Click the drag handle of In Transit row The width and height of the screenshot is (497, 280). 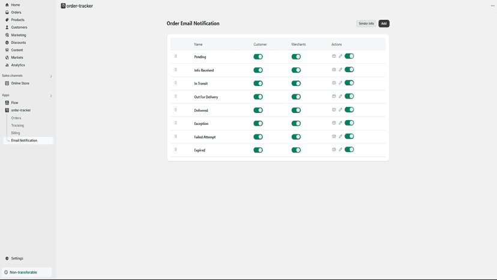[x=176, y=83]
